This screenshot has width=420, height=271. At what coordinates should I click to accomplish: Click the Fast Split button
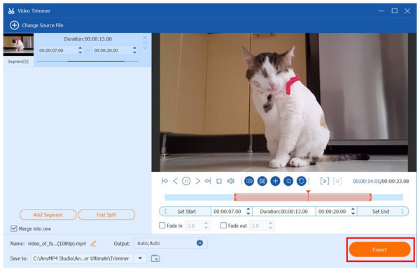(106, 214)
